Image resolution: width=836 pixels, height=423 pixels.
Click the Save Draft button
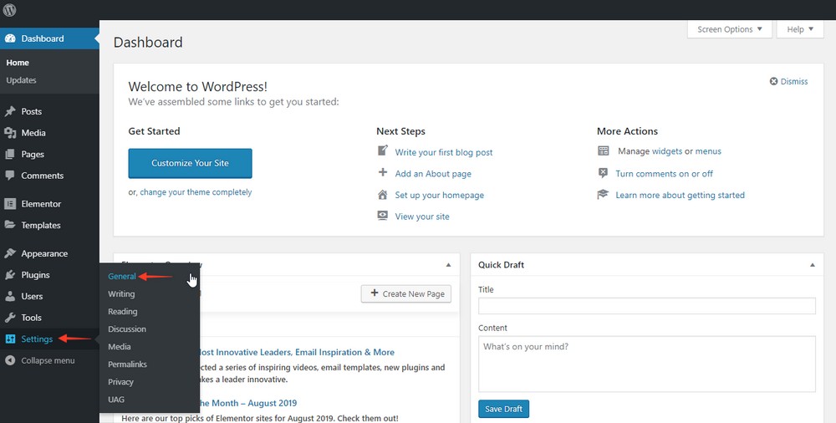(503, 409)
